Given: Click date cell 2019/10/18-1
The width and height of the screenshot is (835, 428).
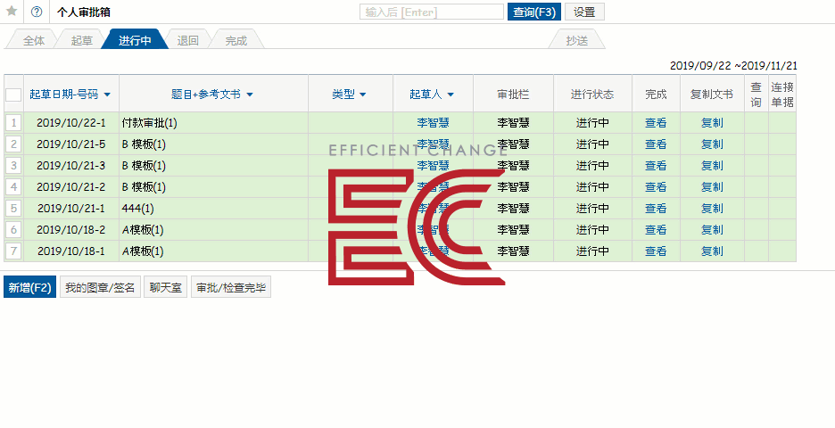Looking at the screenshot, I should coord(70,251).
